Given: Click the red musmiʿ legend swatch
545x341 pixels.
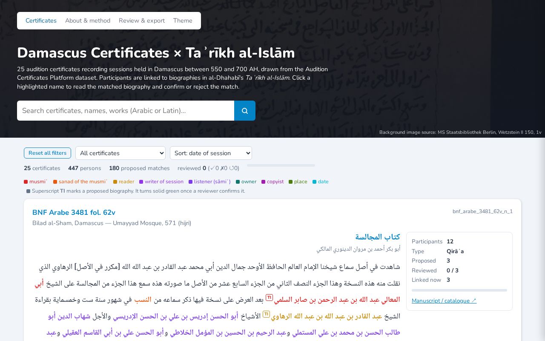Looking at the screenshot, I should [x=26, y=182].
